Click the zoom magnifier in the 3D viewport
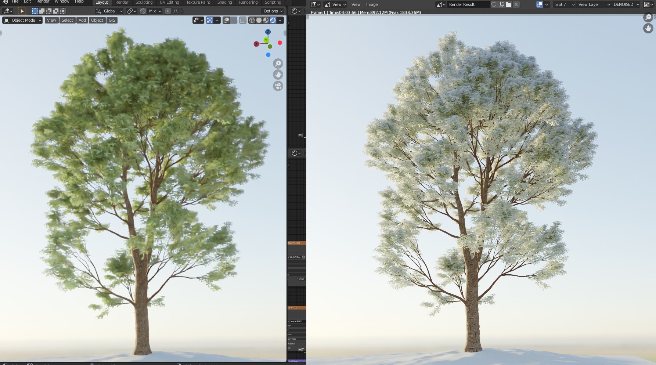This screenshot has height=365, width=656. click(278, 64)
